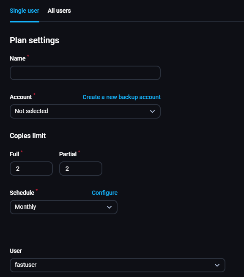Click the plan Name input field
Image resolution: width=244 pixels, height=277 pixels.
[x=85, y=73]
